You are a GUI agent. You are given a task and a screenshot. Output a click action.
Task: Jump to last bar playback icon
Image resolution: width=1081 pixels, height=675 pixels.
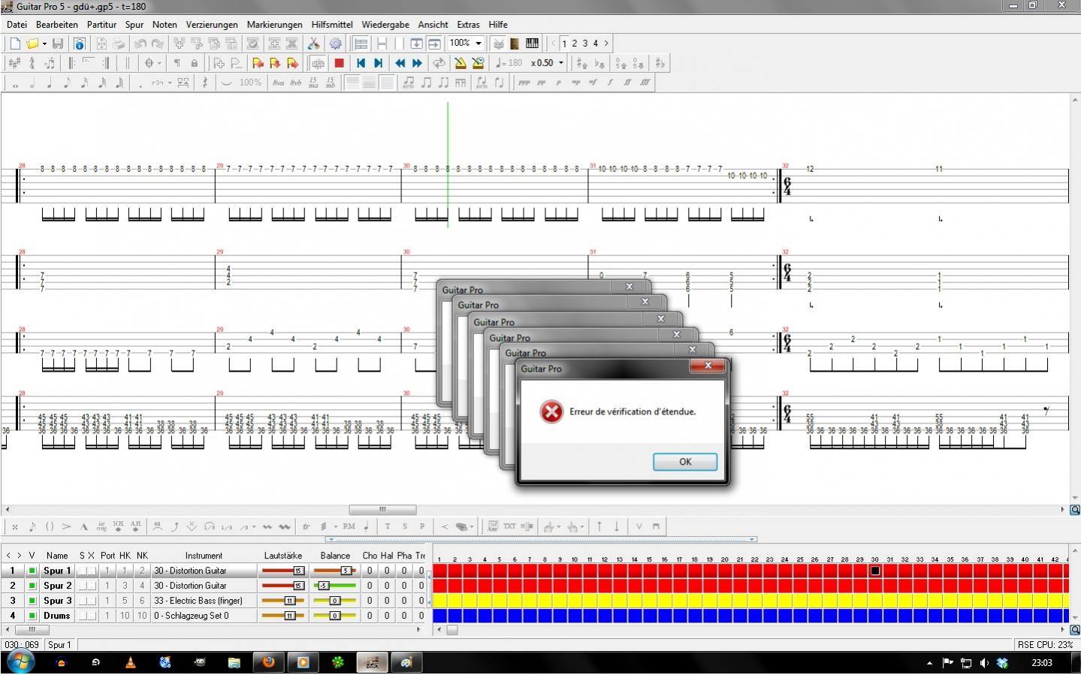(378, 63)
